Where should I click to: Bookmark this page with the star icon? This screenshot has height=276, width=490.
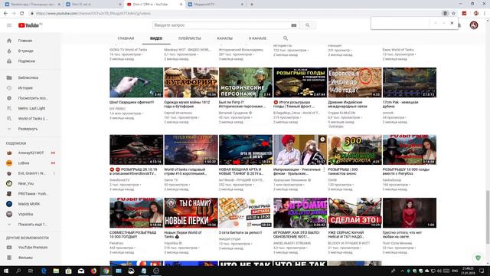pos(453,14)
